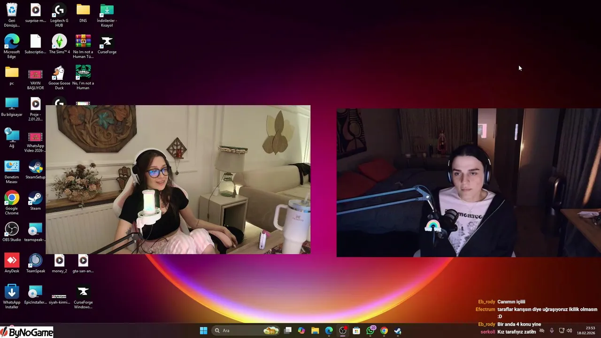
Task: Open the WhatsApp Video 2026-... file
Action: pos(36,142)
